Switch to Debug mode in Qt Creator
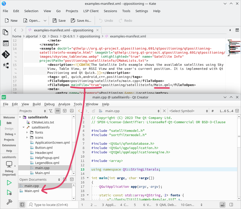The height and width of the screenshot is (209, 241). point(9,134)
